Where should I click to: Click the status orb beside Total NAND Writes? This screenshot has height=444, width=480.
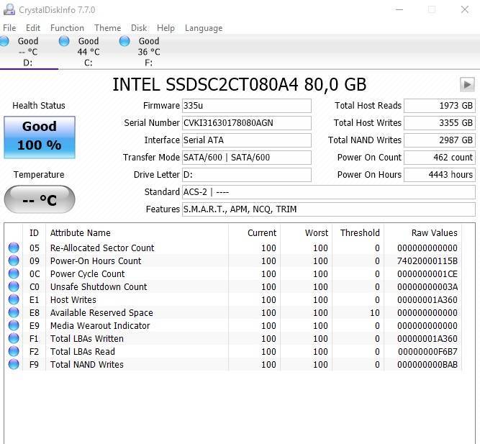[14, 365]
